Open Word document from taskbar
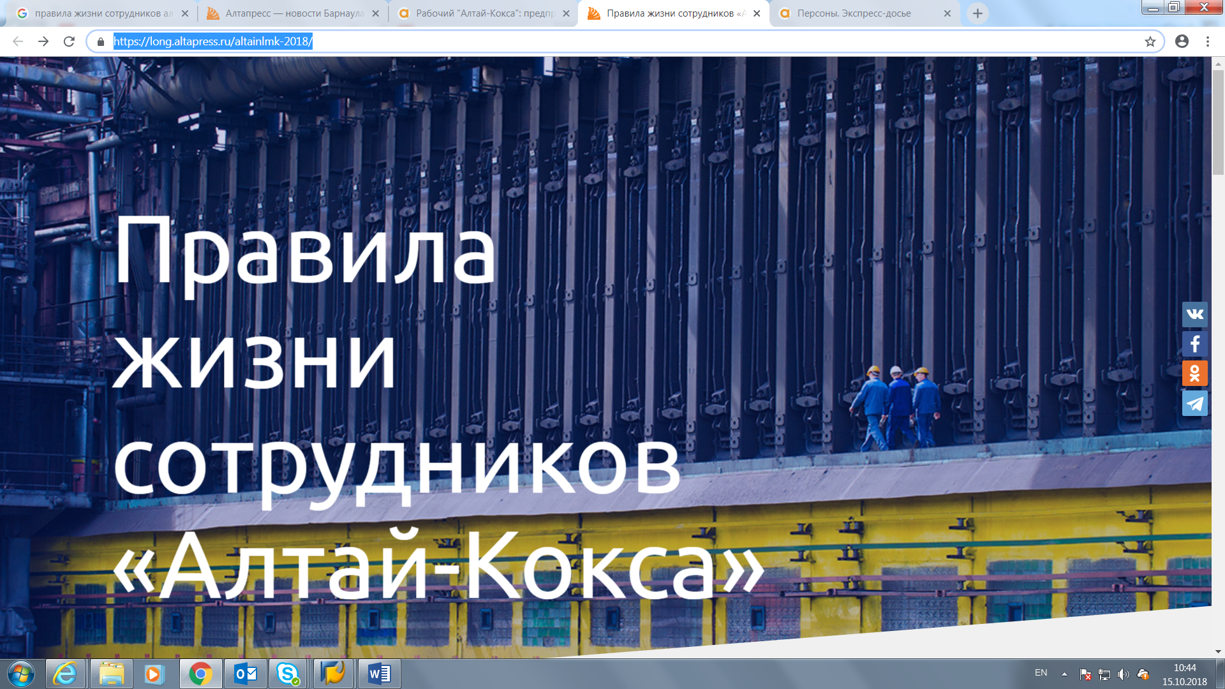The height and width of the screenshot is (689, 1225). tap(379, 674)
